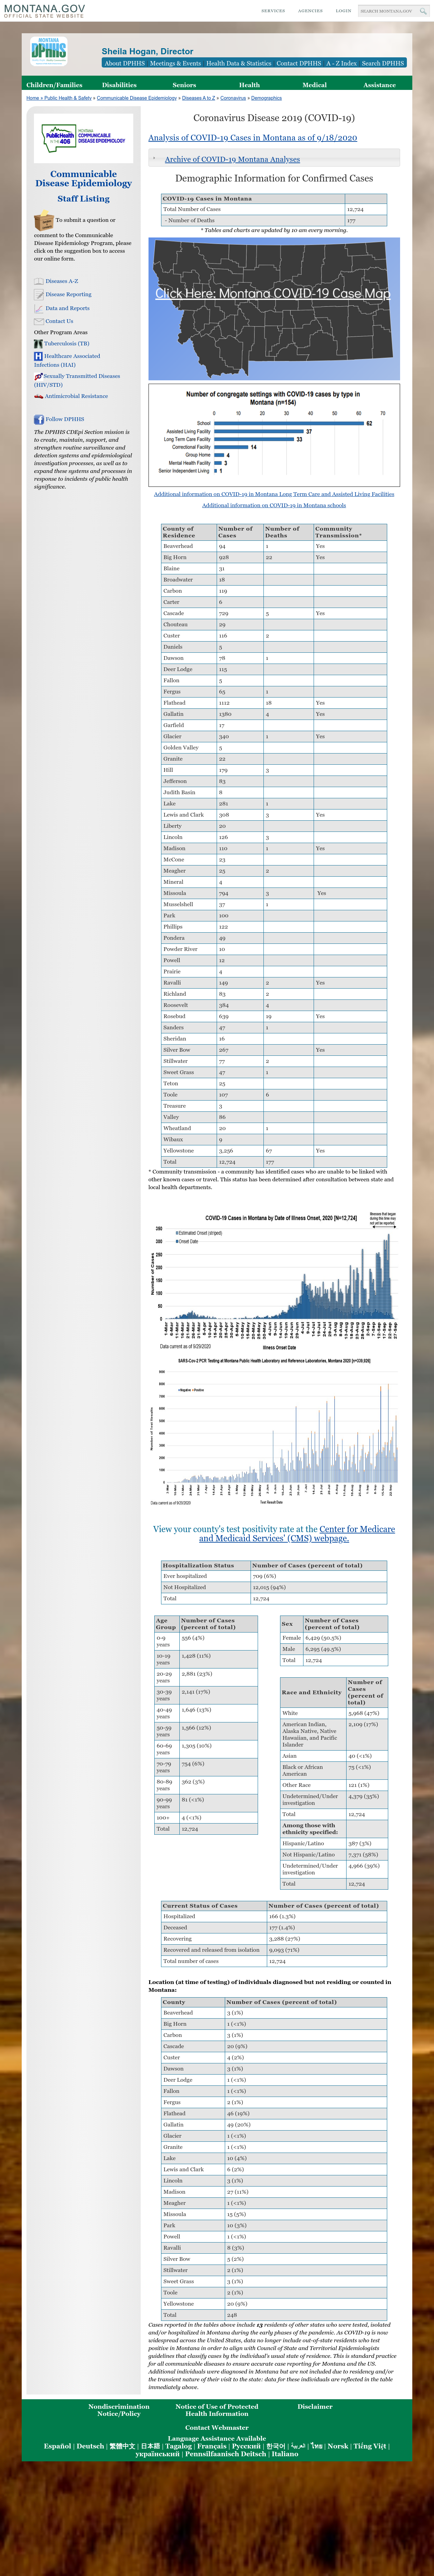Click the Contact Us envelope icon

click(x=39, y=321)
